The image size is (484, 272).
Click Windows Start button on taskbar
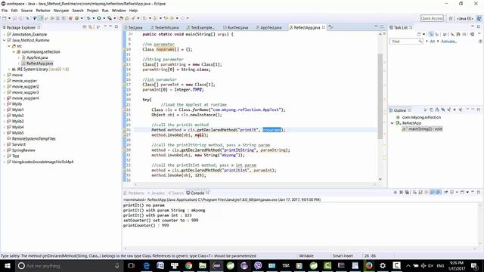tap(8, 265)
